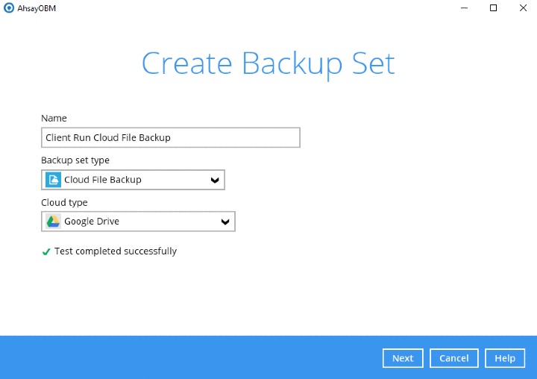
Task: Click the Cloud File Backup type icon
Action: (53, 180)
